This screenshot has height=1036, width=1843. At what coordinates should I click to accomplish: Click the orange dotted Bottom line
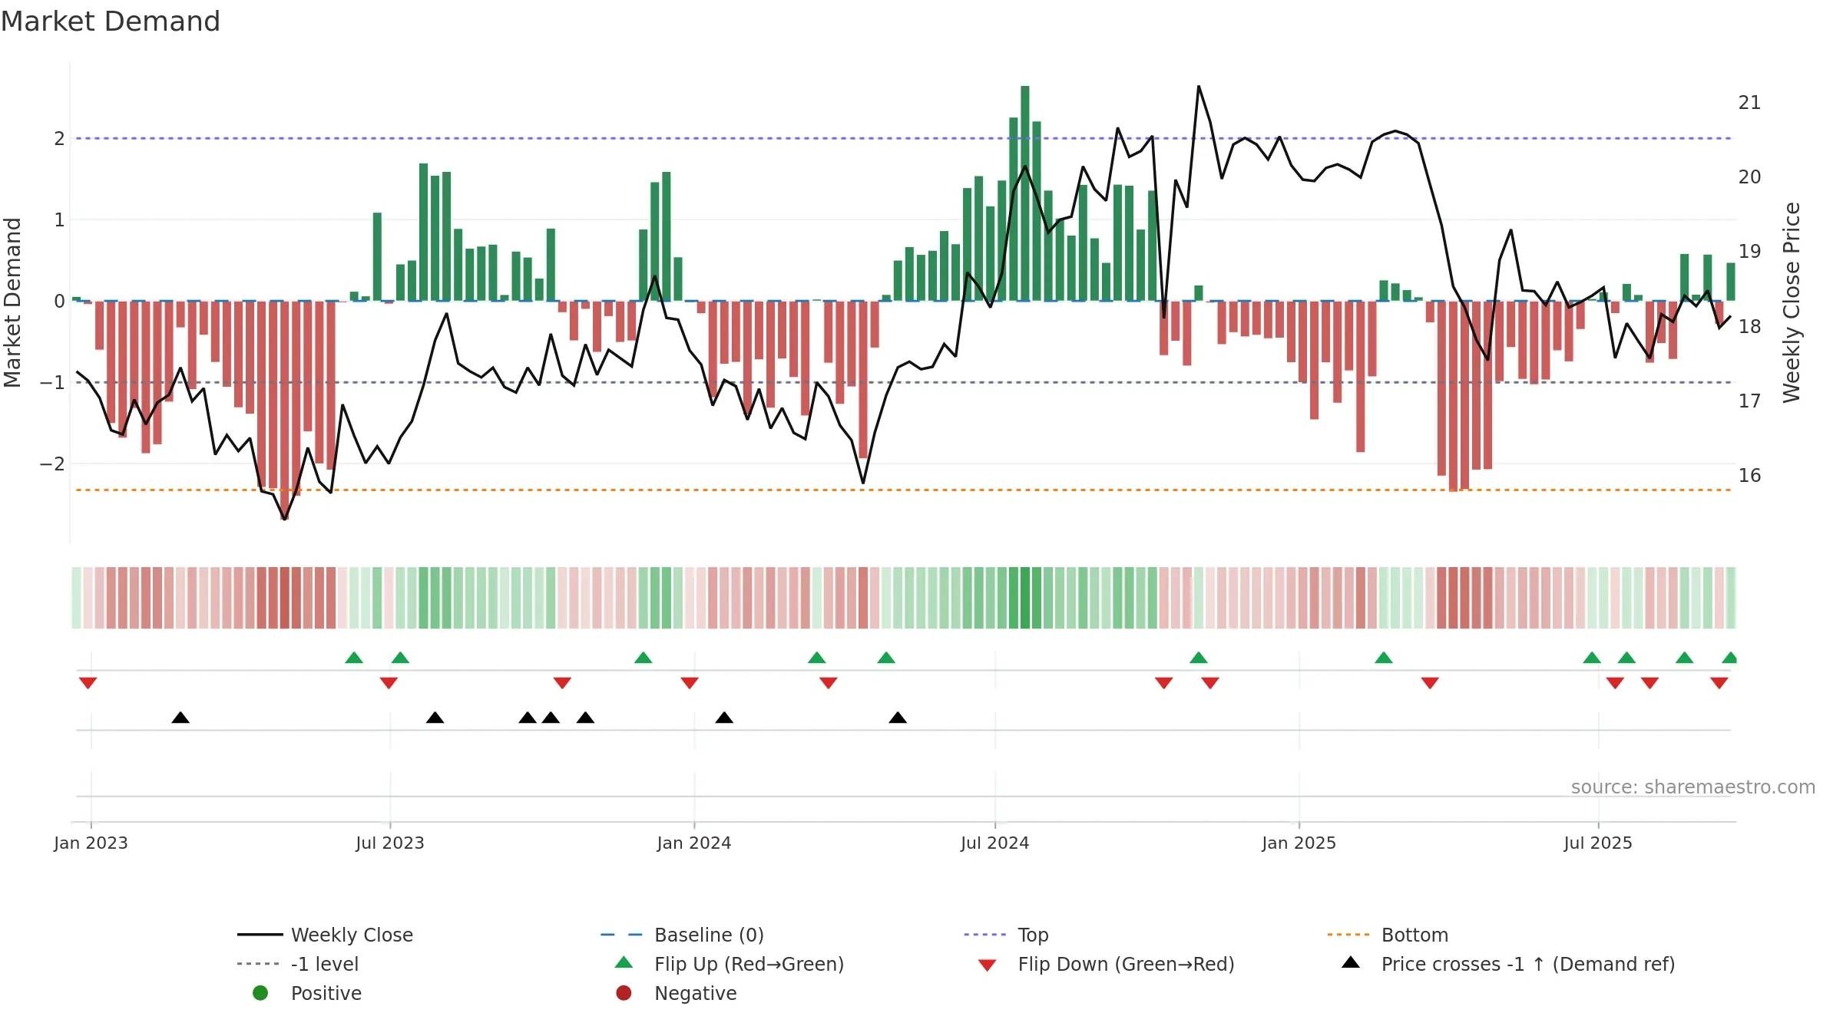[x=903, y=490]
